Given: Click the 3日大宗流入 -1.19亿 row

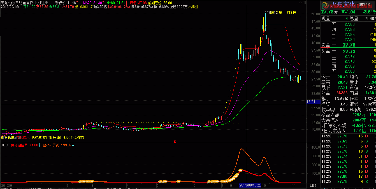Looking at the screenshot, I should (x=349, y=131).
